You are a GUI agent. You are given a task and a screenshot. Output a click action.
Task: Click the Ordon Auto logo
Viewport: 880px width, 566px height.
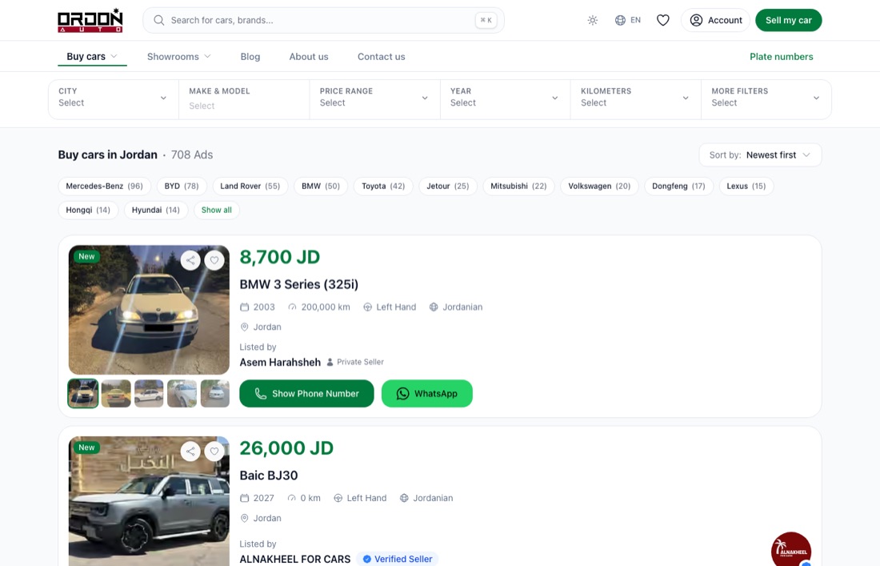tap(90, 20)
